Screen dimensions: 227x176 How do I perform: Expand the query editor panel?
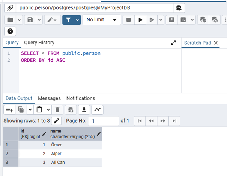coord(173,43)
